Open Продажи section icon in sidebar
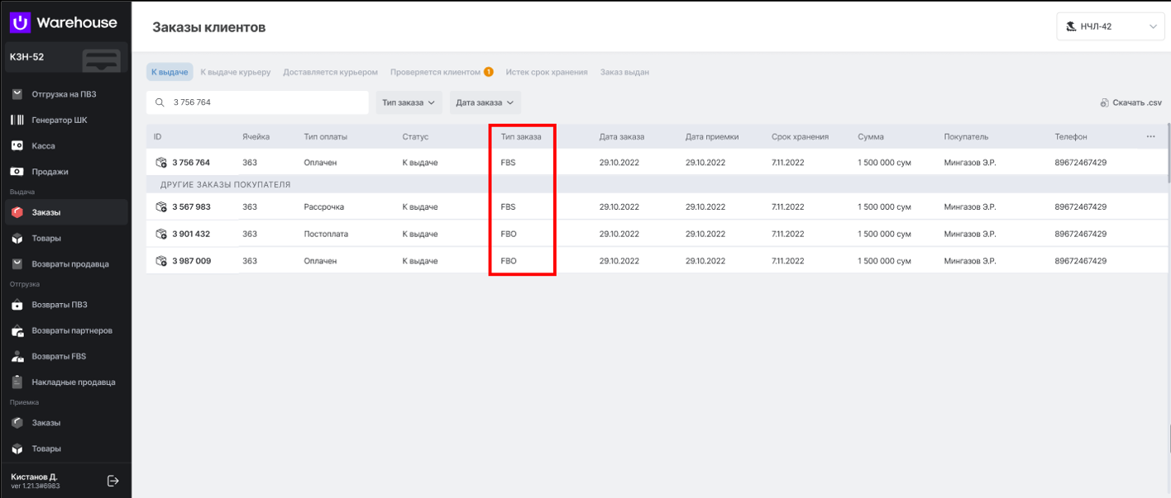Image resolution: width=1171 pixels, height=498 pixels. pos(17,172)
